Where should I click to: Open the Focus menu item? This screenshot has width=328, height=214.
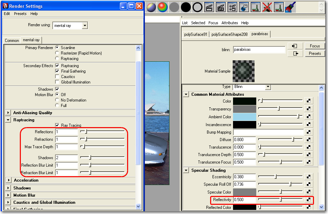pos(213,23)
